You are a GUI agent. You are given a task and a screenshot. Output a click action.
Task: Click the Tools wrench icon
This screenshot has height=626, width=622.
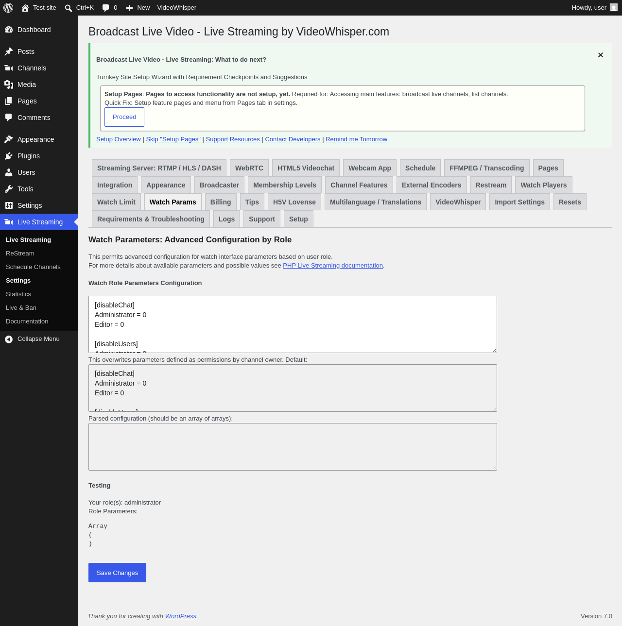point(9,189)
